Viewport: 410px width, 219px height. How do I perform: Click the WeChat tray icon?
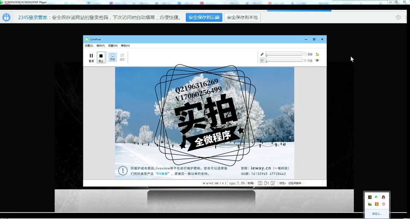coord(377,197)
